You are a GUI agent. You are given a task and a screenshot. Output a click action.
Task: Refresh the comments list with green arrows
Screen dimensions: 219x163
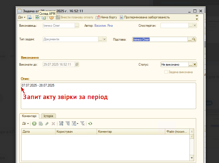[x=90, y=124]
